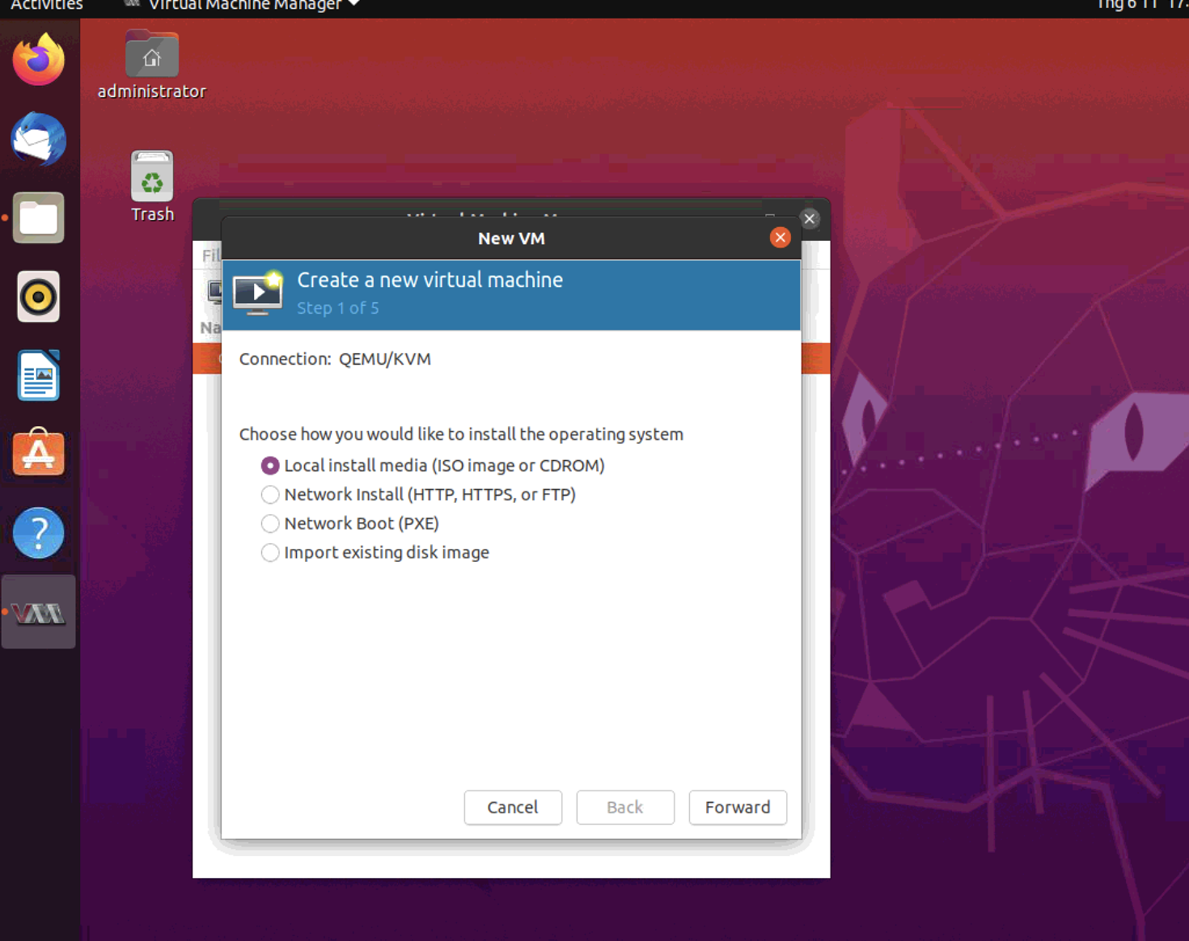Launch Thunderbird mail from the dock
Viewport: 1189px width, 941px height.
(x=38, y=139)
